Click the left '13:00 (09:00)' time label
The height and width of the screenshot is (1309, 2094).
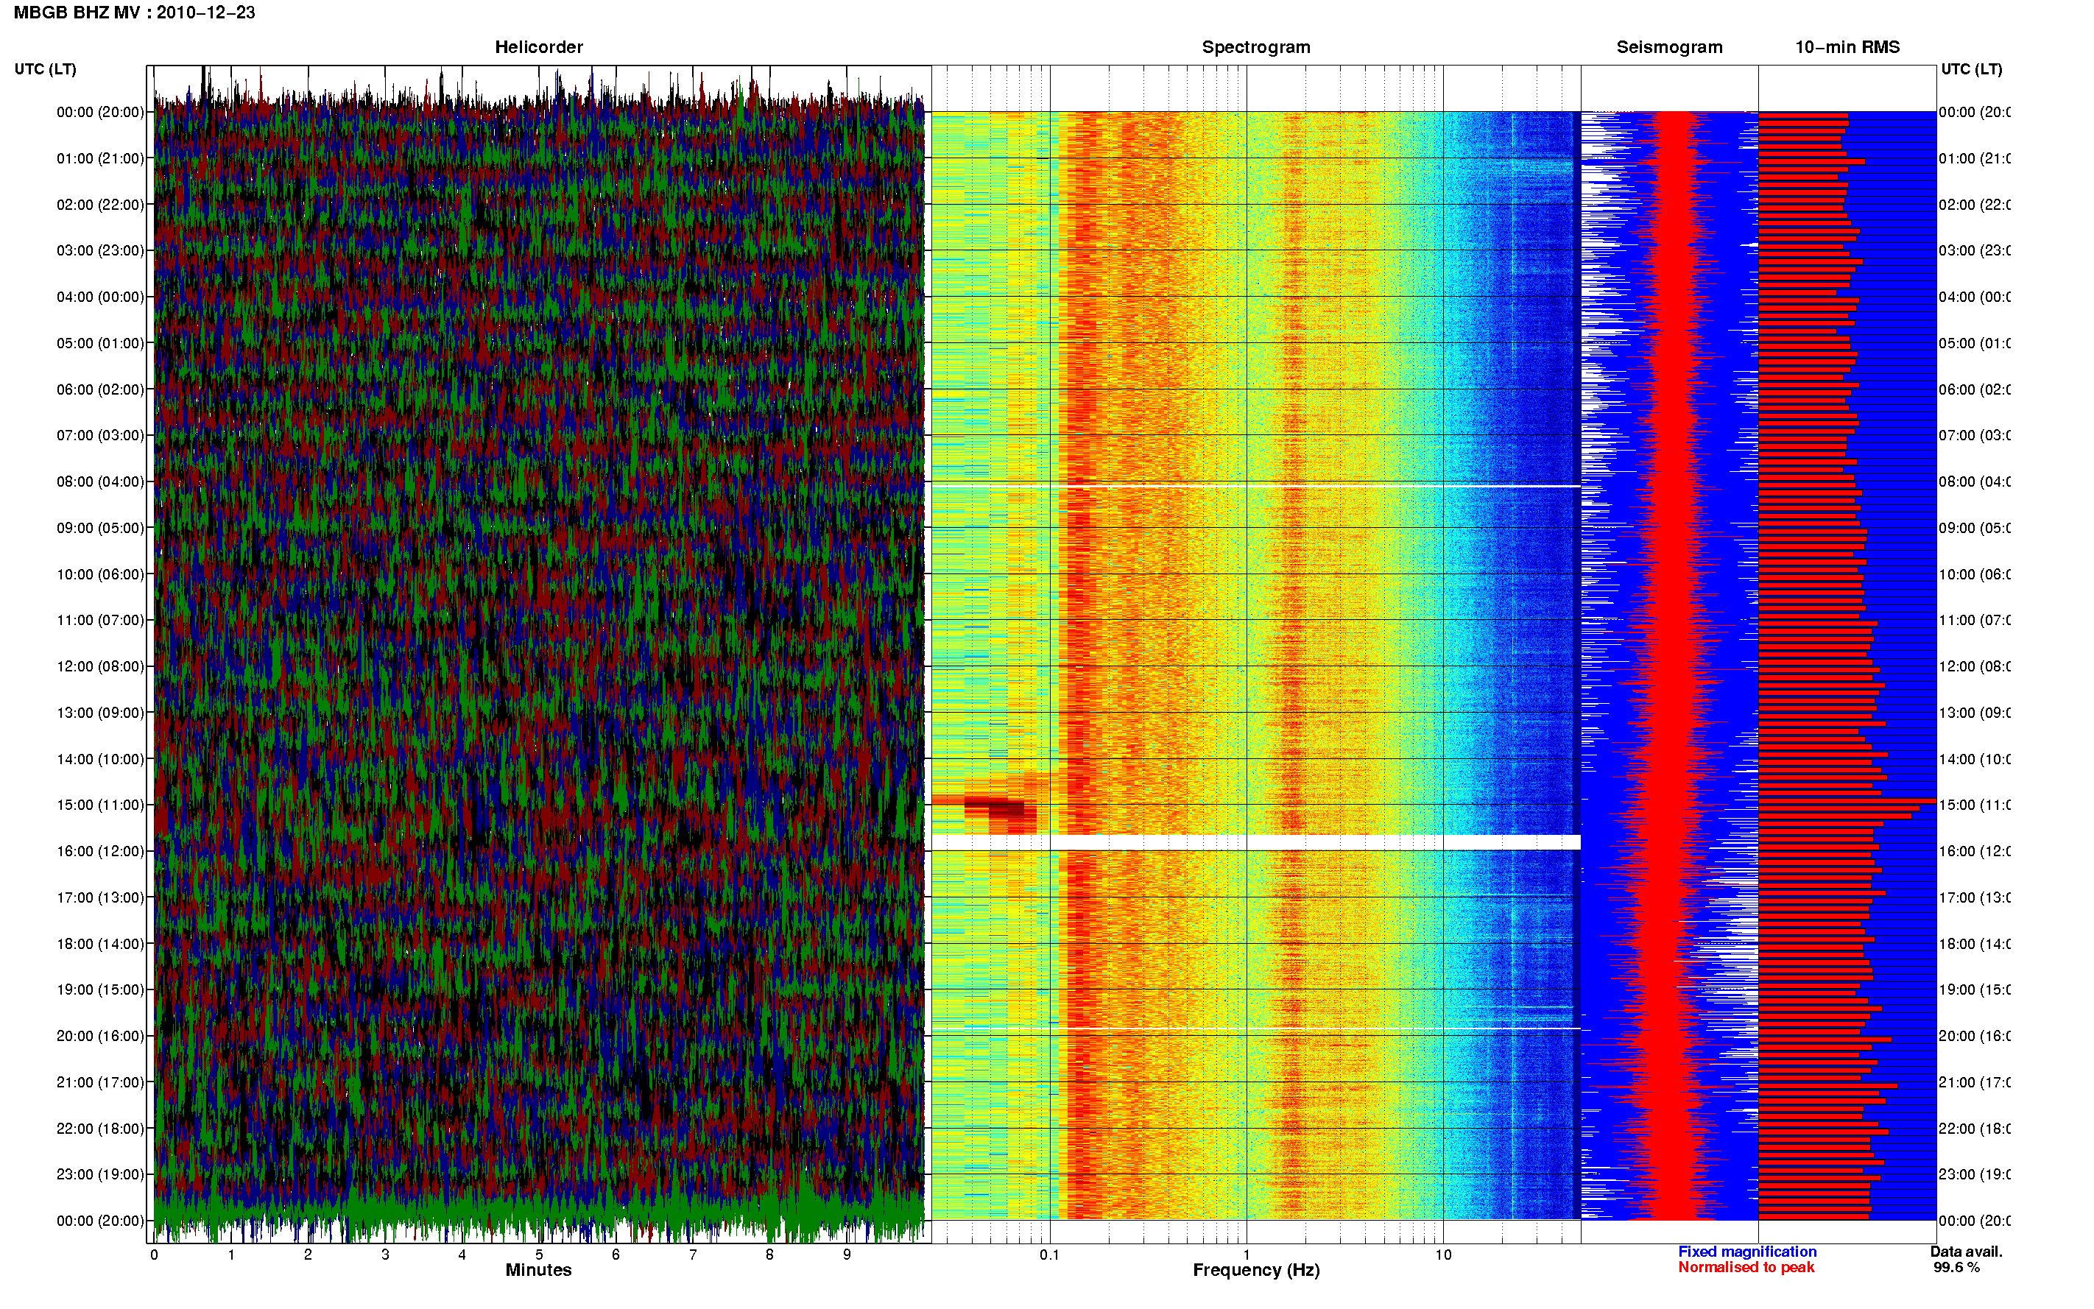pos(100,713)
